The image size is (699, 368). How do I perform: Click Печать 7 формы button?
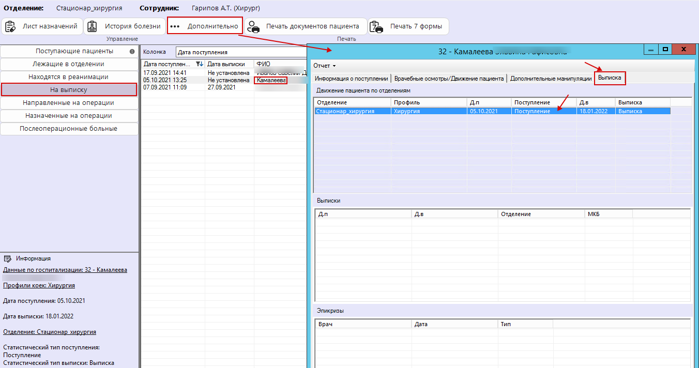click(408, 26)
